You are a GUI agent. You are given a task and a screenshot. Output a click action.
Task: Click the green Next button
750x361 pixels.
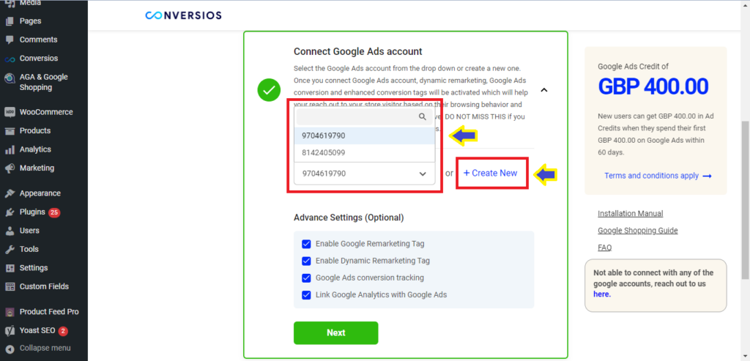click(x=335, y=332)
